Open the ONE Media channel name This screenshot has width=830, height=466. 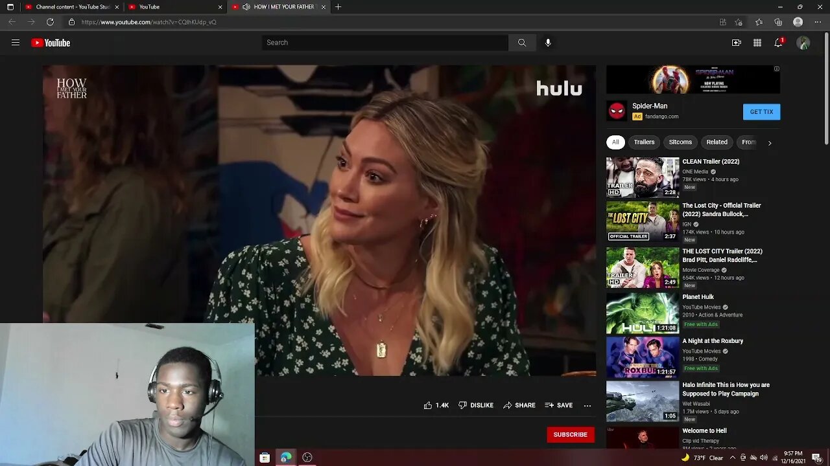[695, 172]
